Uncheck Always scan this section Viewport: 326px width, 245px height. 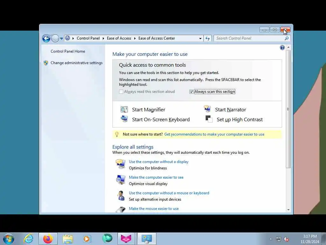(191, 92)
